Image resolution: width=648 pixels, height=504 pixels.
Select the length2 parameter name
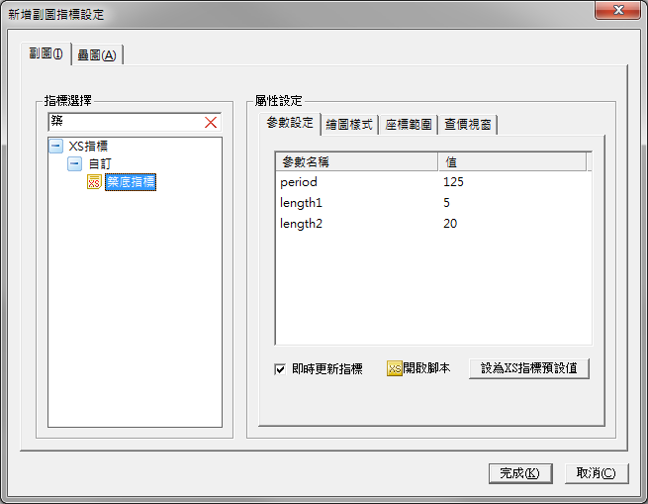(x=301, y=224)
